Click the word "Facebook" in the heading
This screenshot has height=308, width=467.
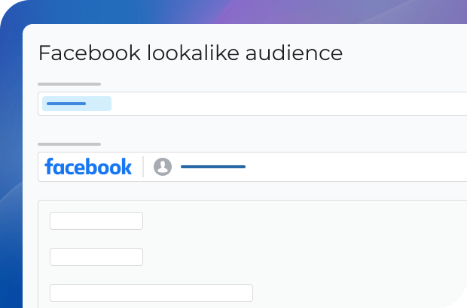(78, 53)
